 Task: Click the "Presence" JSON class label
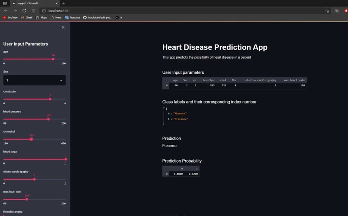[x=180, y=119]
